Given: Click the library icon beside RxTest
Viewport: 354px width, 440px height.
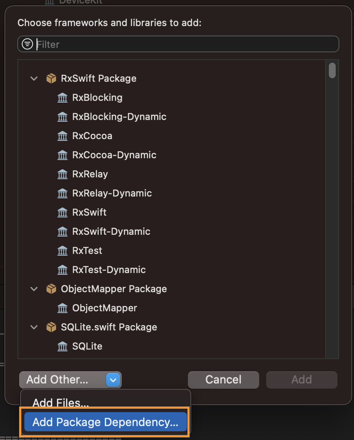Looking at the screenshot, I should click(62, 250).
